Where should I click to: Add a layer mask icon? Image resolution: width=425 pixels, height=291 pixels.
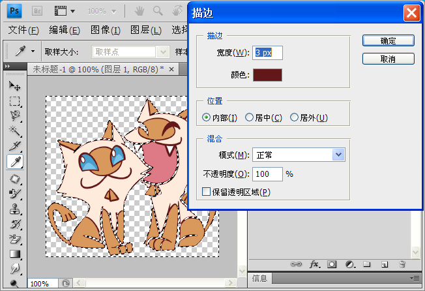332,264
